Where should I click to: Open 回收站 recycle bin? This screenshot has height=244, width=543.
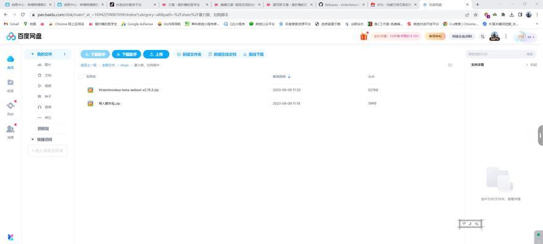(43, 129)
